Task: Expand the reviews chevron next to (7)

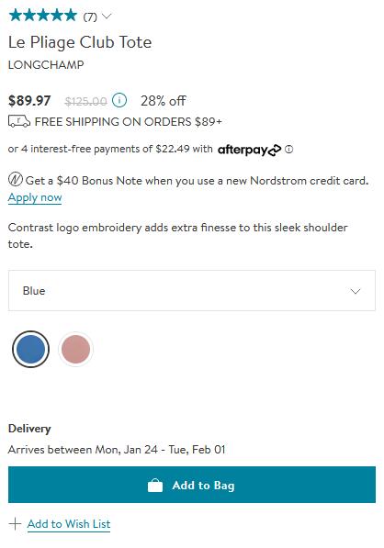Action: pyautogui.click(x=107, y=17)
